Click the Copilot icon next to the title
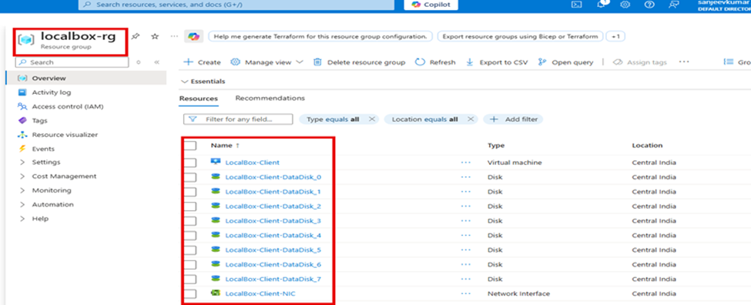 pyautogui.click(x=194, y=36)
